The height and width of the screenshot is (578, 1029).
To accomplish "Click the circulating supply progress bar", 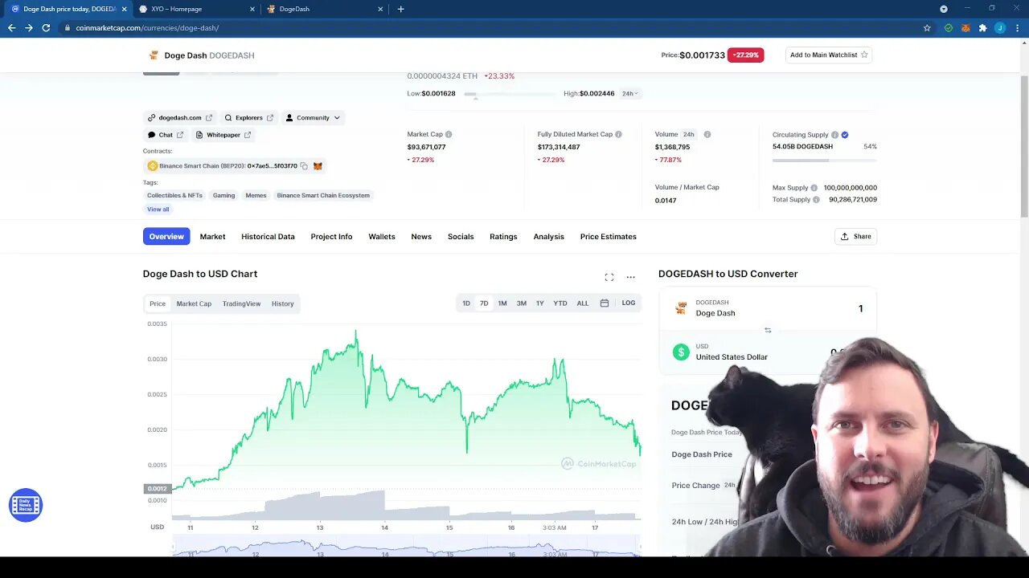I will click(824, 161).
